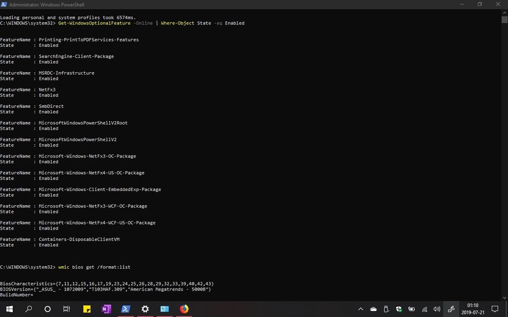508x317 pixels.
Task: Open the Wi-Fi network flyout
Action: point(425,309)
